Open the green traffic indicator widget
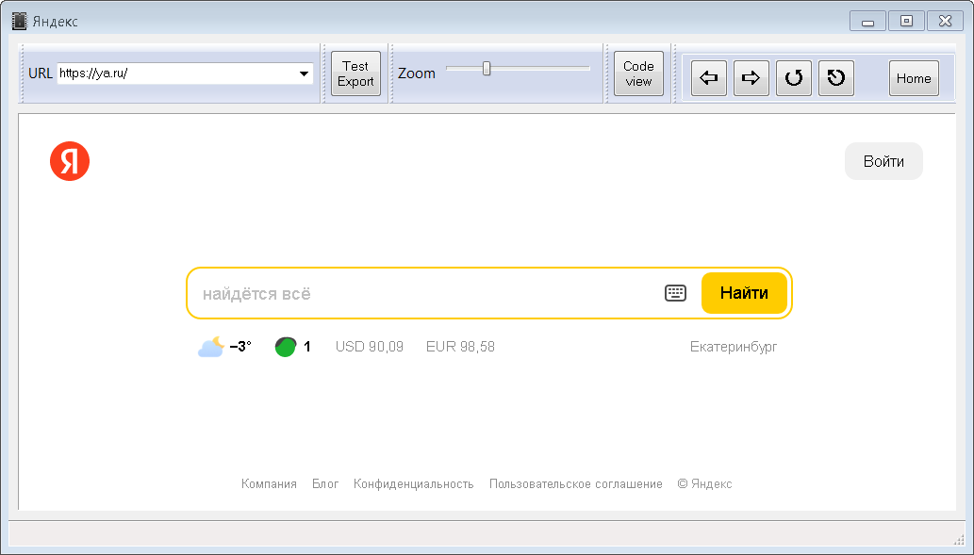This screenshot has height=555, width=974. 292,347
